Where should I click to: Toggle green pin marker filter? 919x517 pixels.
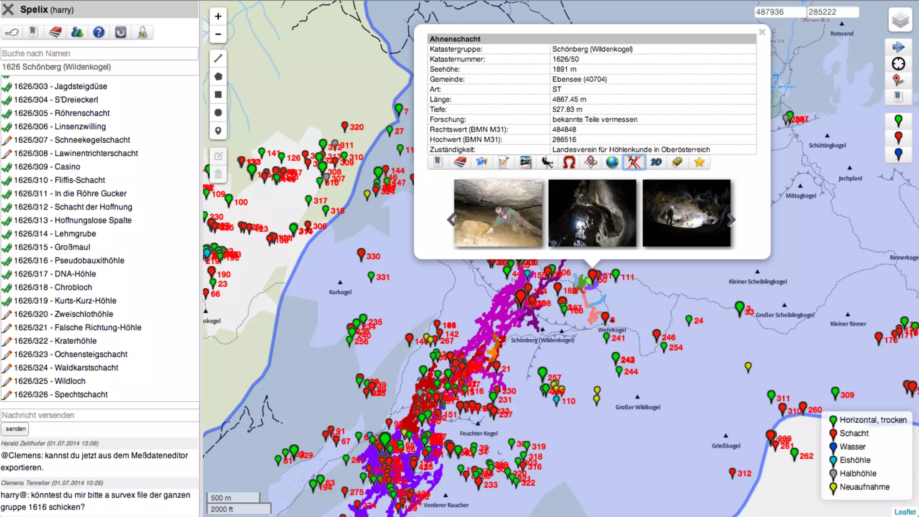898,121
